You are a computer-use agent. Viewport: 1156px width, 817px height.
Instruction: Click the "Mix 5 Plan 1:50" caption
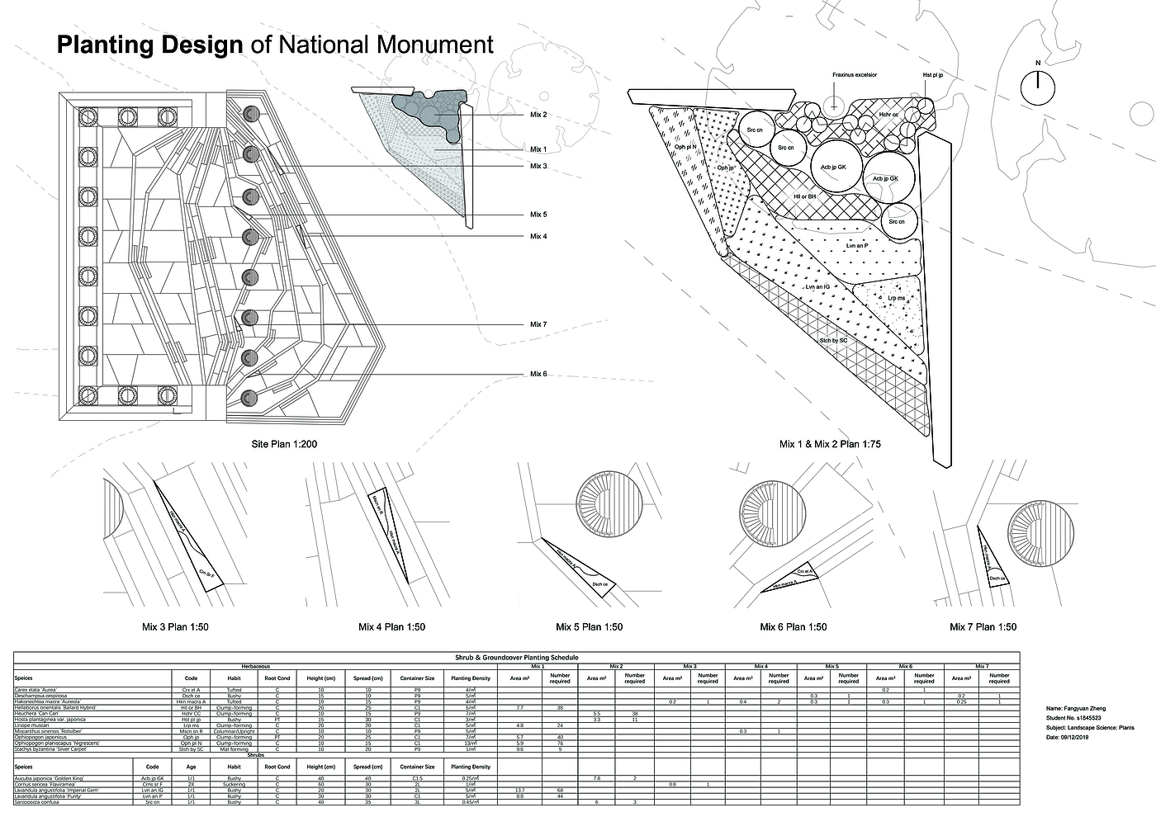[590, 627]
